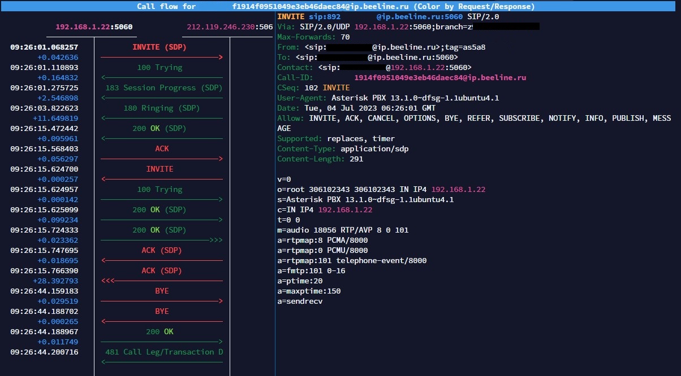Click the m=audio 18056 RTP/AVP SDP line
Viewport: 681px width, 376px height.
point(343,230)
